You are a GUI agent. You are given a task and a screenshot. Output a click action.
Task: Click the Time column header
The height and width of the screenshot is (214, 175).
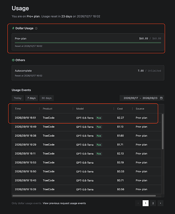pyautogui.click(x=18, y=109)
